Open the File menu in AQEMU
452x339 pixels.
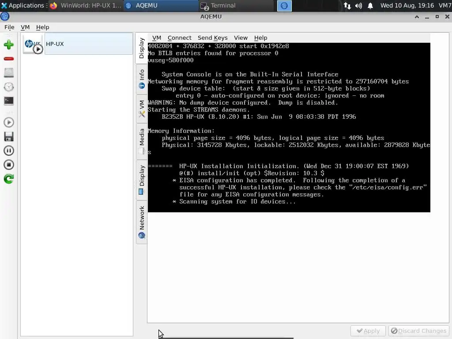9,27
